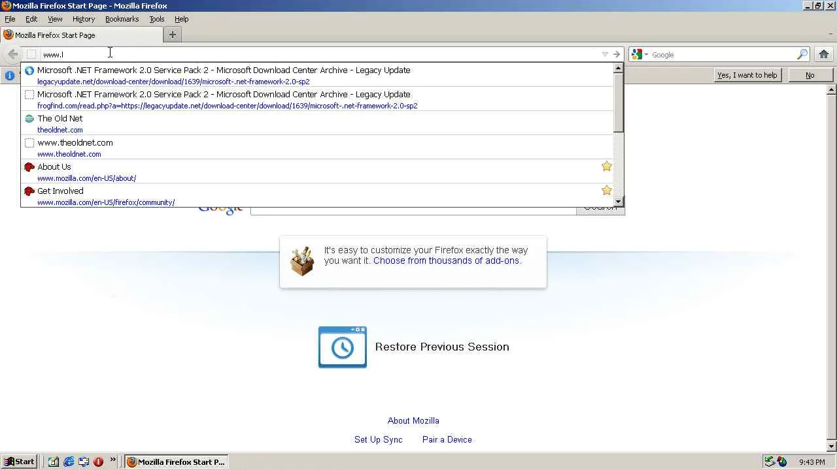Click the bookmark star on About Us row
The height and width of the screenshot is (470, 837).
pyautogui.click(x=607, y=166)
